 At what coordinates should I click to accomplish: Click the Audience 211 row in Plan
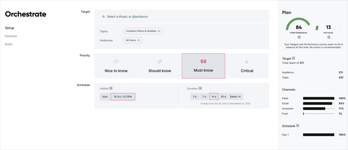(x=313, y=72)
